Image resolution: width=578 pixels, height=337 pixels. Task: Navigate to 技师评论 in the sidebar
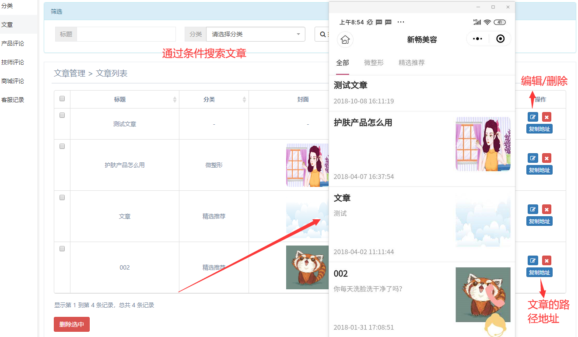coord(13,62)
